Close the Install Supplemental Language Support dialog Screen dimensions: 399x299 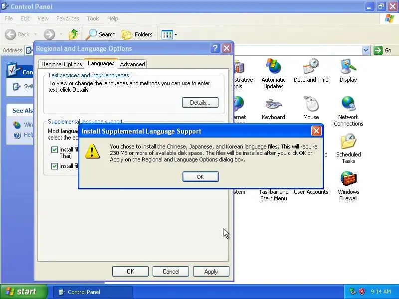point(316,131)
